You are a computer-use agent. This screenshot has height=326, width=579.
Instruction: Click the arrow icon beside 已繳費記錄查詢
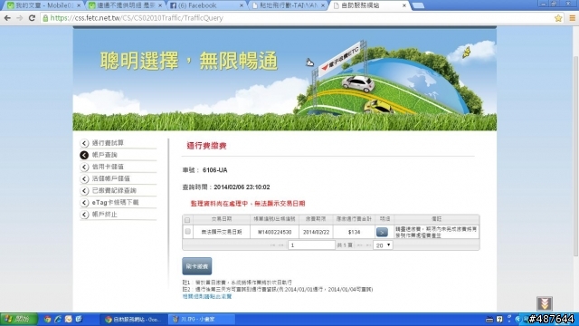tap(84, 191)
